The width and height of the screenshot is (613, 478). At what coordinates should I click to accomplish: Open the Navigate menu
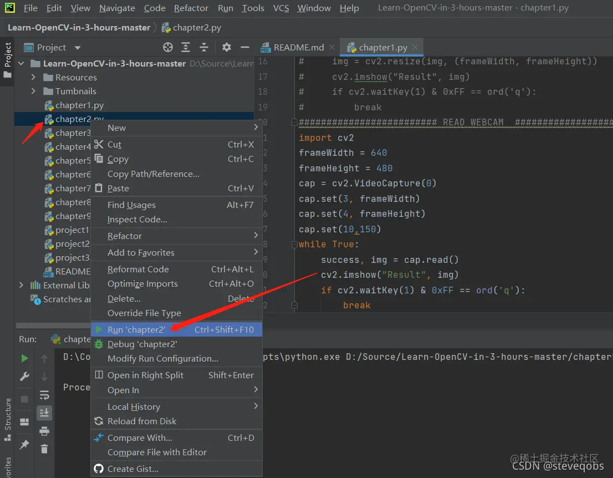point(117,8)
